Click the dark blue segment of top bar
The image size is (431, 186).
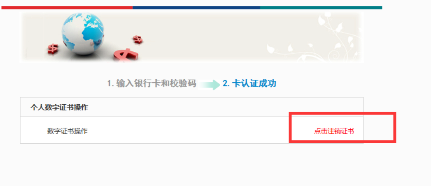pyautogui.click(x=196, y=8)
